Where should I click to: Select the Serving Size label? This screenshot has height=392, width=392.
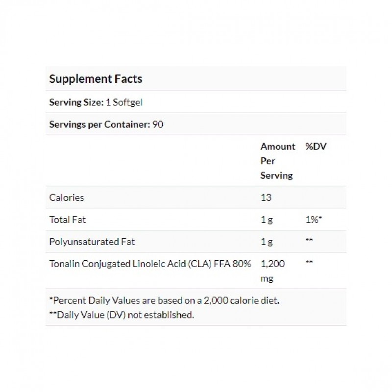76,102
